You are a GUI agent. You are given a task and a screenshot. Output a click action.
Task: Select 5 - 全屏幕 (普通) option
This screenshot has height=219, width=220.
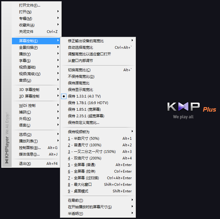(x=82, y=165)
